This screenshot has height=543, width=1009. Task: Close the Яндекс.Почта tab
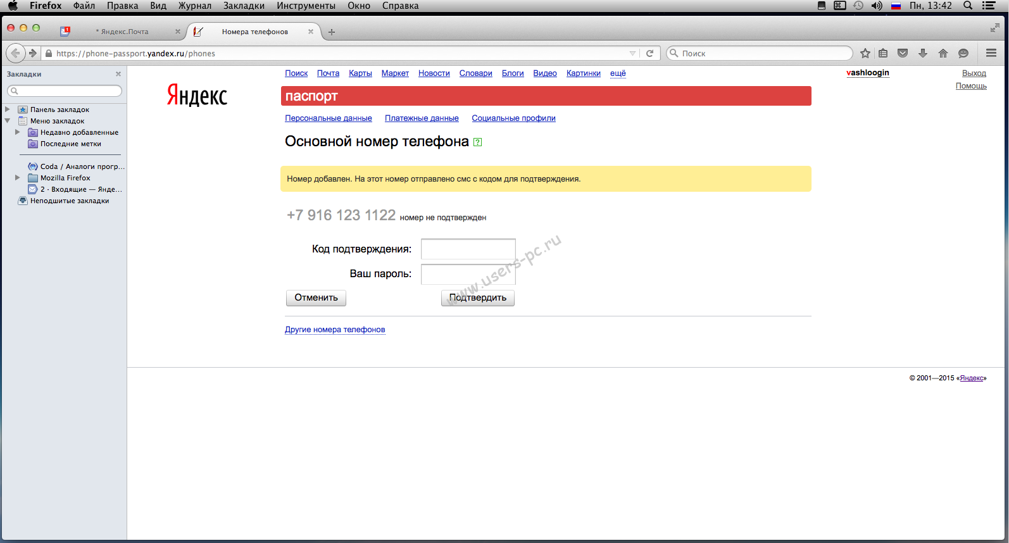coord(177,32)
